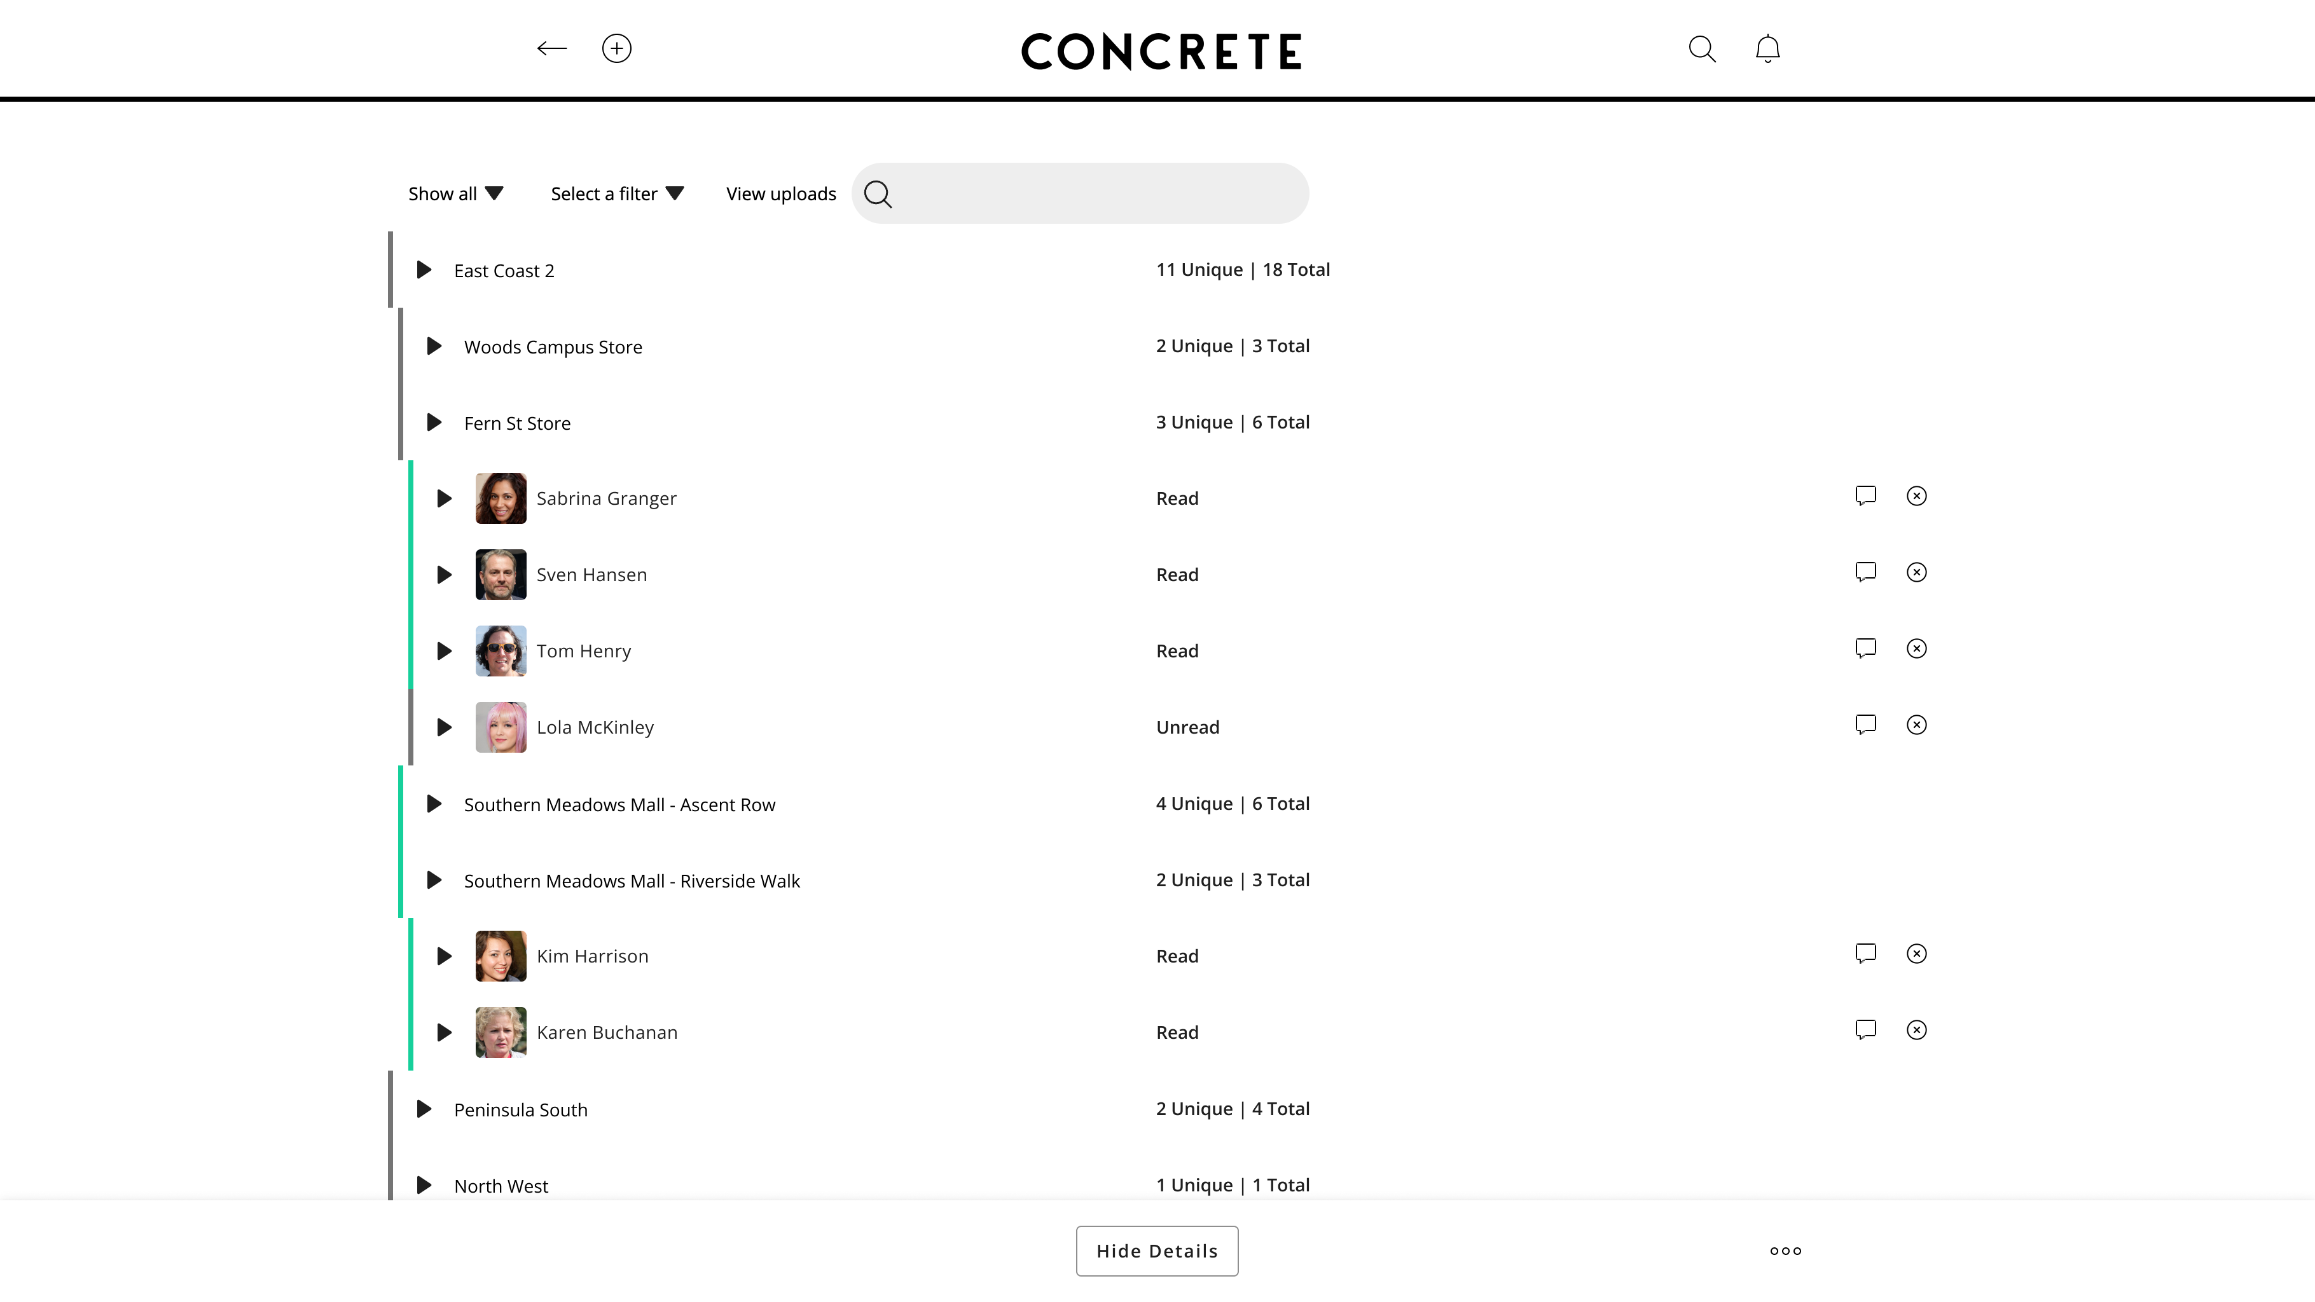
Task: Open the Show all dropdown
Action: pos(455,194)
